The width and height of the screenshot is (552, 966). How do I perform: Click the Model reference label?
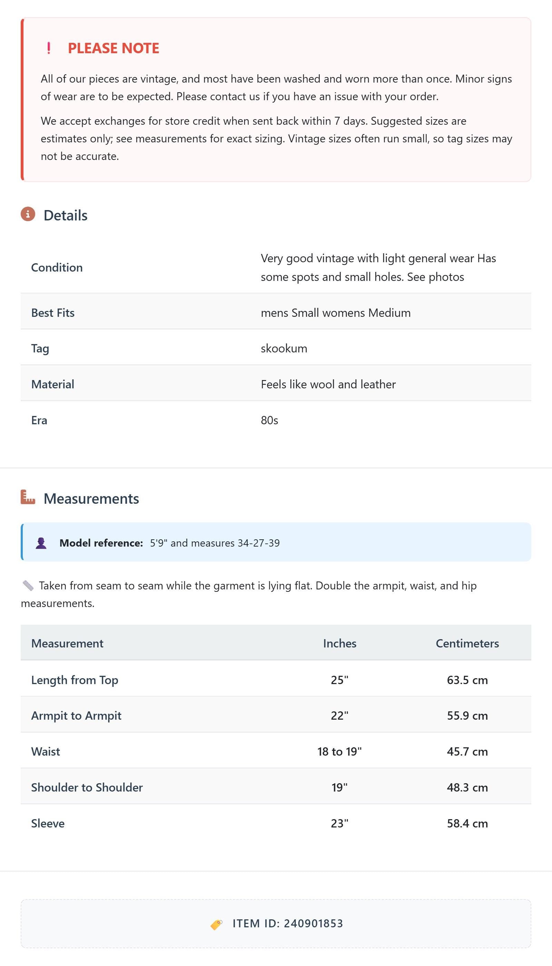coord(101,543)
